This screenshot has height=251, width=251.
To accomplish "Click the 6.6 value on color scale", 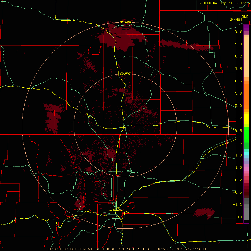I will tap(238, 81).
